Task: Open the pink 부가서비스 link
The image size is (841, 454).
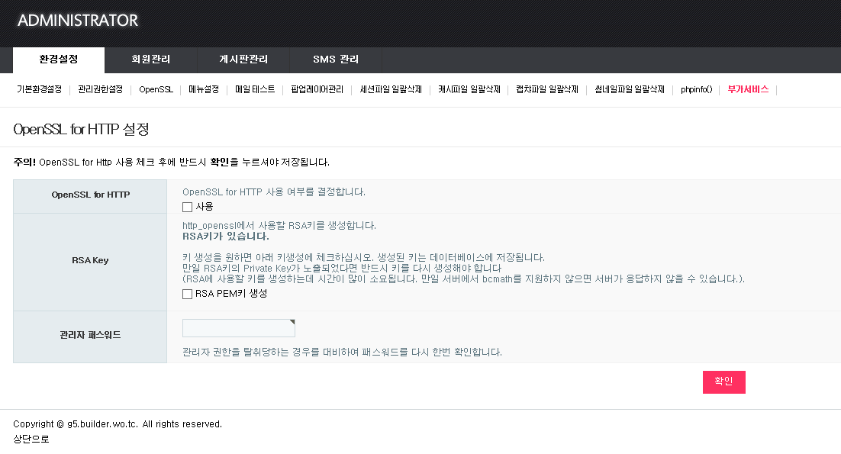Action: coord(748,89)
